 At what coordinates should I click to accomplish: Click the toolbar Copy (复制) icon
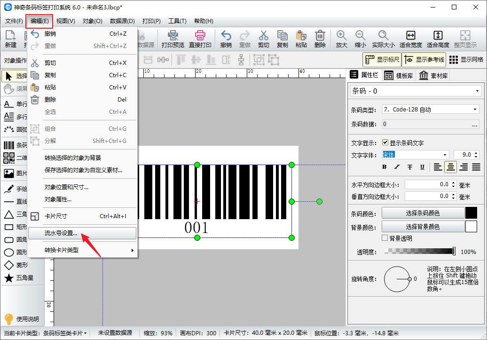coord(283,39)
